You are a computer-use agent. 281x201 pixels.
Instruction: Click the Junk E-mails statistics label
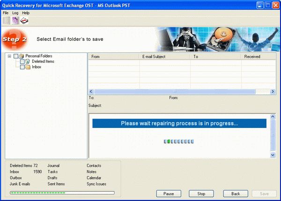point(20,184)
